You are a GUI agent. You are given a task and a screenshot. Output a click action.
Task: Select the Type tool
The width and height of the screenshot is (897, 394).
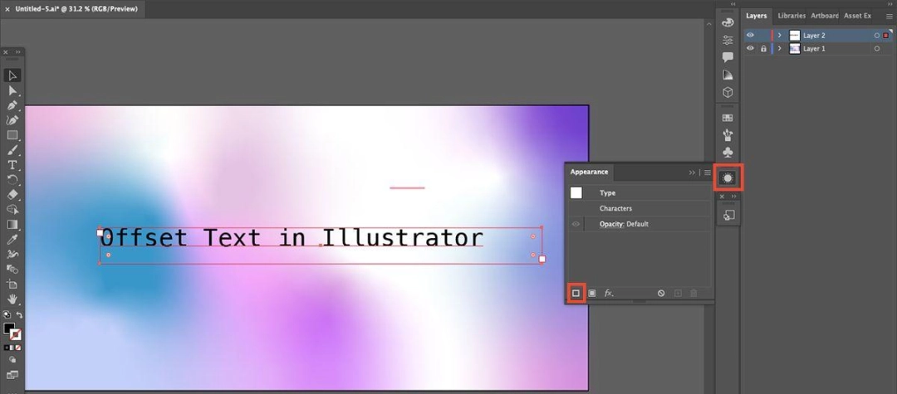tap(12, 164)
